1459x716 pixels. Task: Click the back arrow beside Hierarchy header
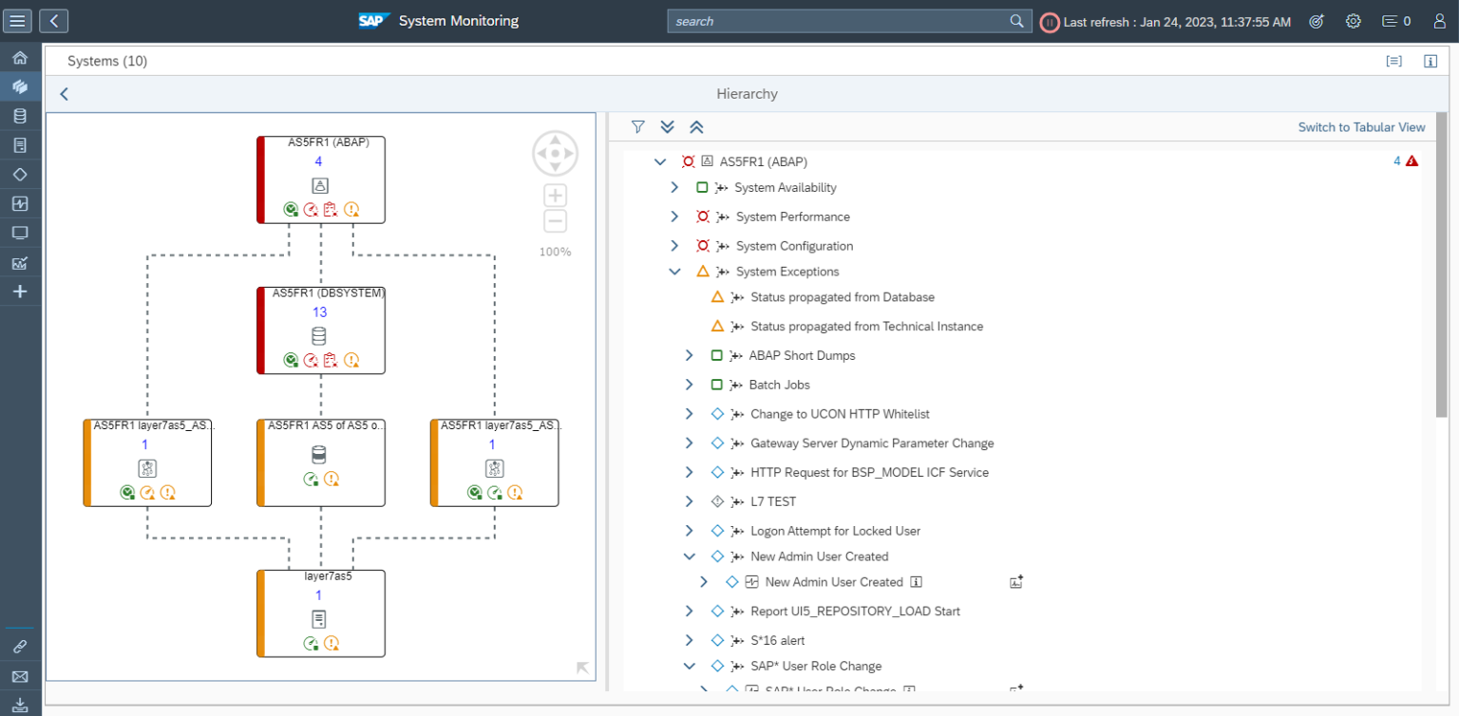point(63,94)
